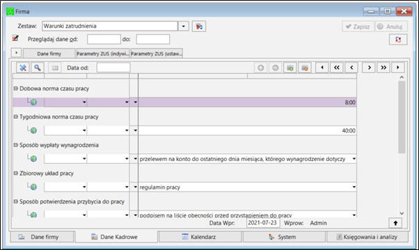Open first dropdown in highlighted Dobowa norma row
The image size is (419, 250).
(x=84, y=102)
